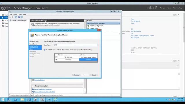Click the Previous button in the wizard

coord(76,75)
